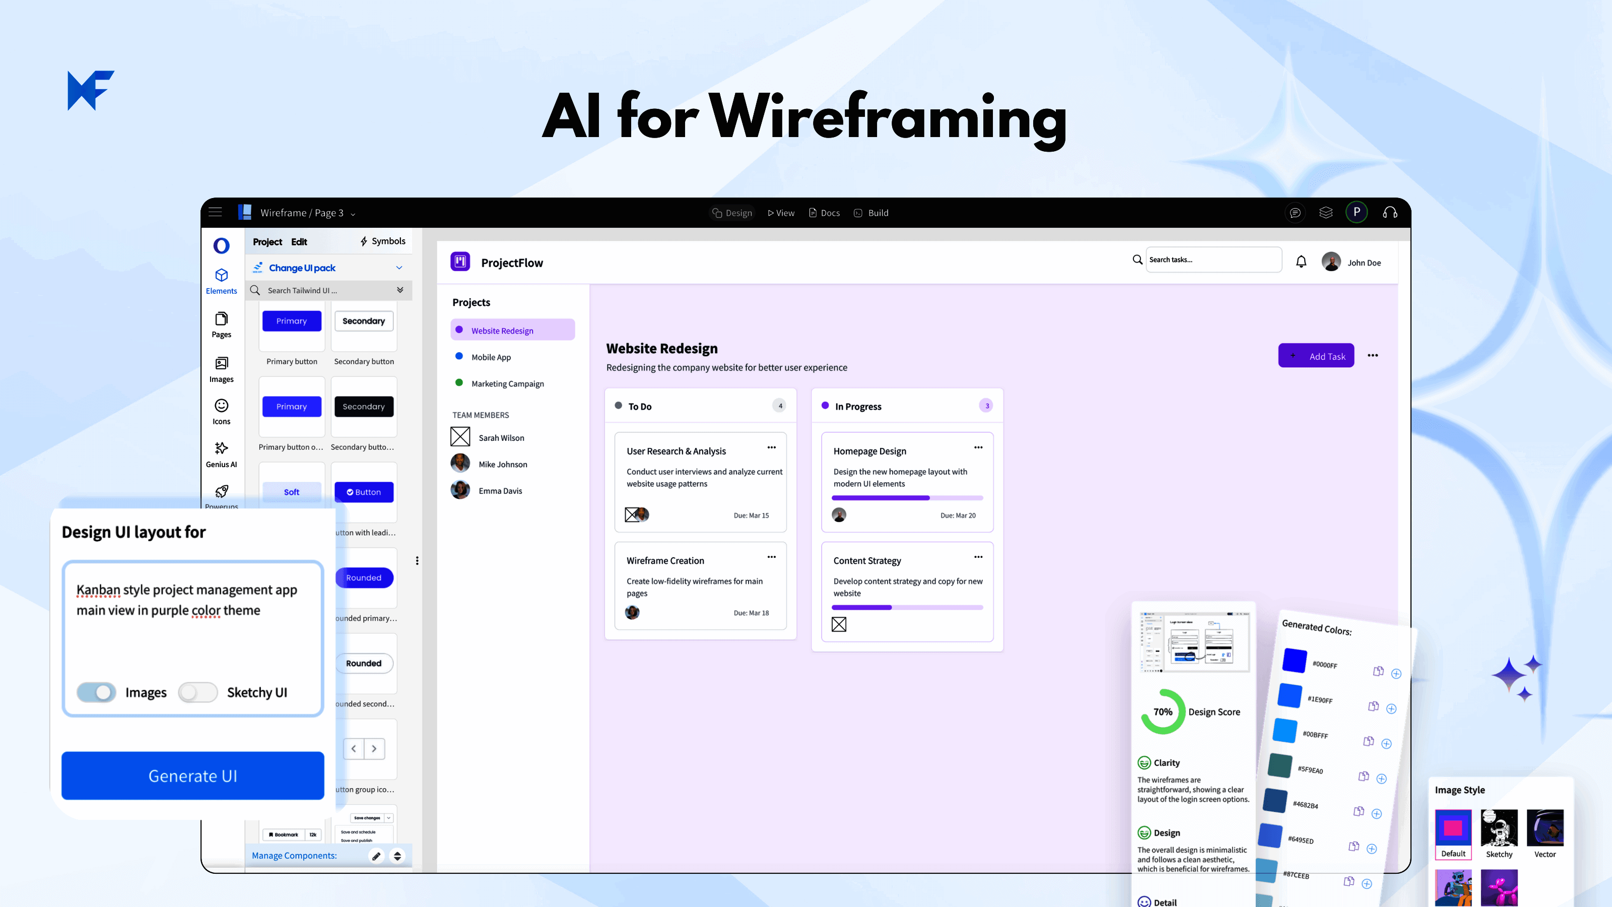
Task: Enable the Sketchy UI toggle
Action: tap(197, 692)
